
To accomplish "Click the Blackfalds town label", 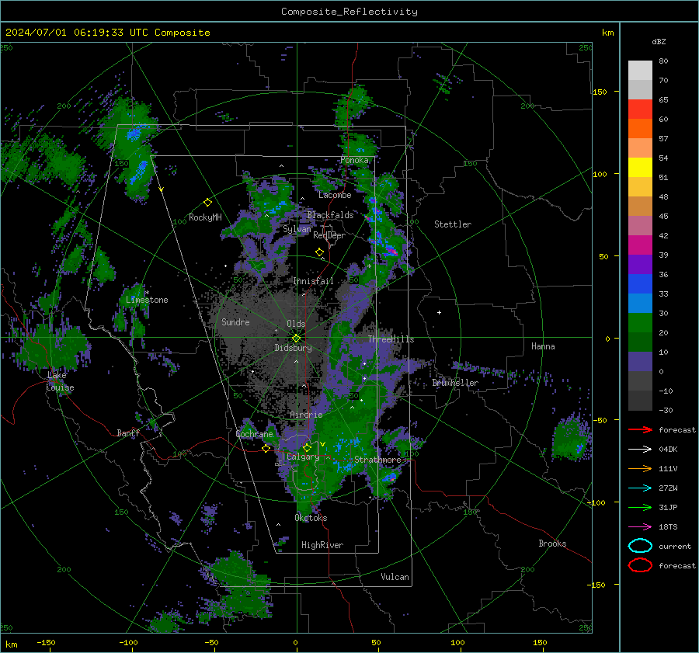I will tap(330, 215).
